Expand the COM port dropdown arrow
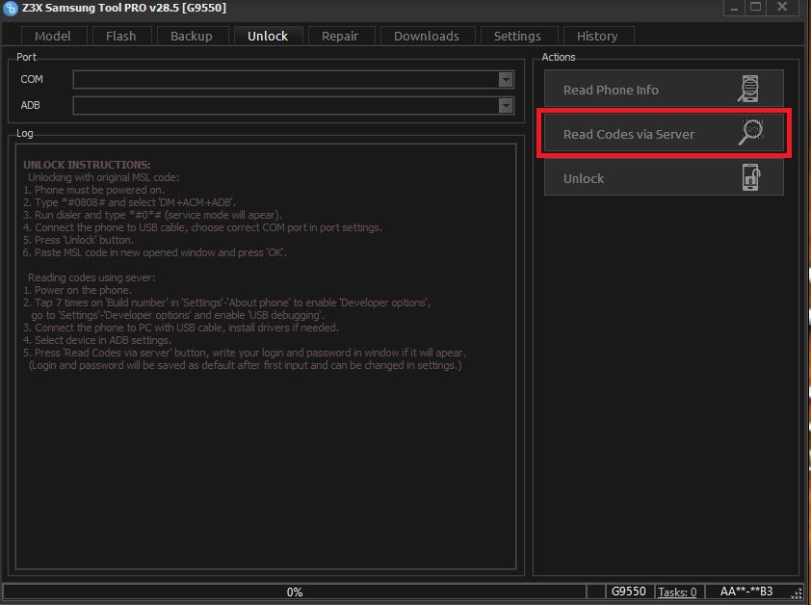Screen dimensions: 811x605 [506, 80]
